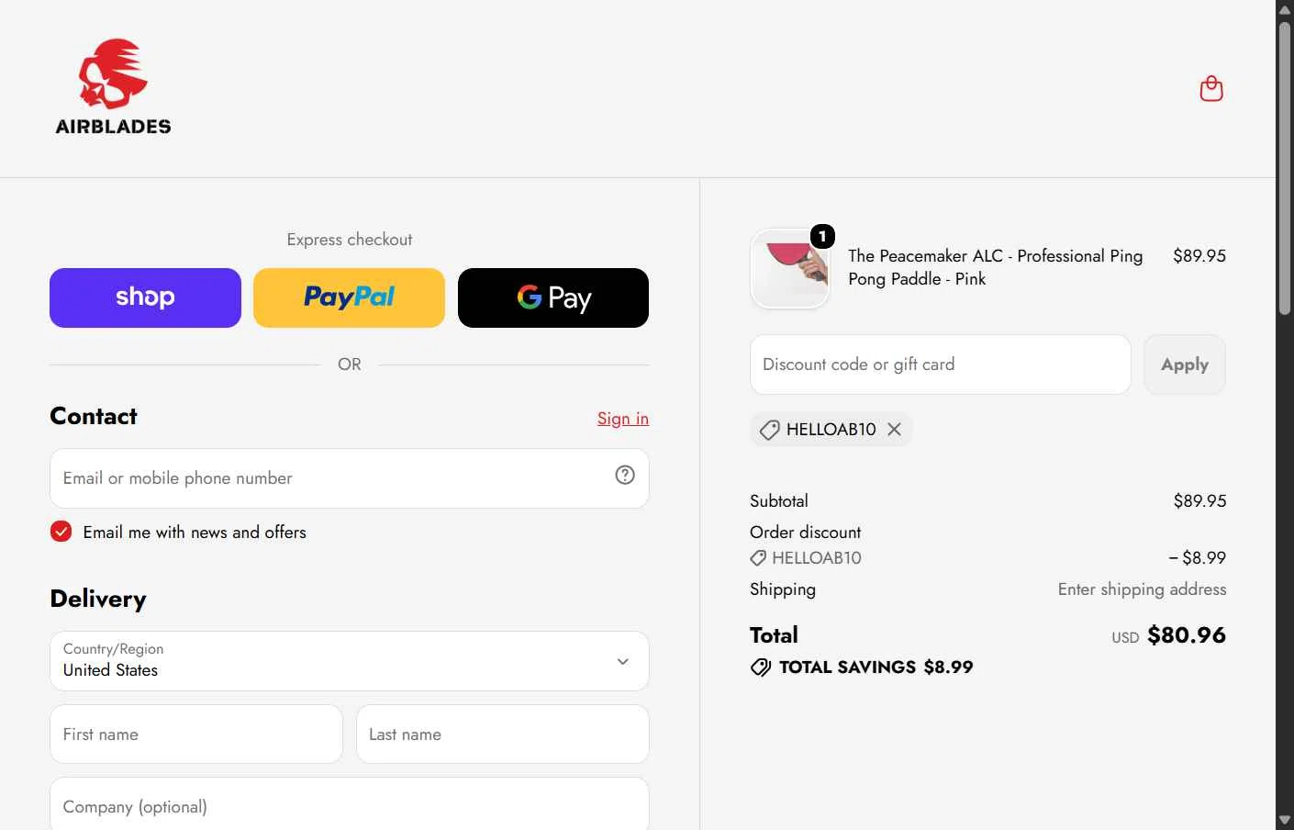Remove the HELLOAB10 discount code
This screenshot has height=830, width=1294.
[894, 429]
